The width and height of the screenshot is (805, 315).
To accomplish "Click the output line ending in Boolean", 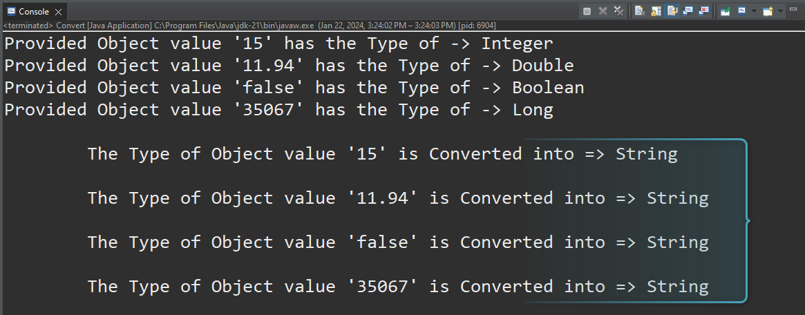I will point(294,88).
